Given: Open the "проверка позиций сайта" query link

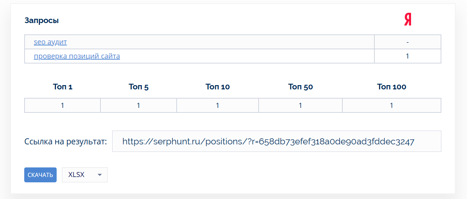Looking at the screenshot, I should tap(77, 56).
